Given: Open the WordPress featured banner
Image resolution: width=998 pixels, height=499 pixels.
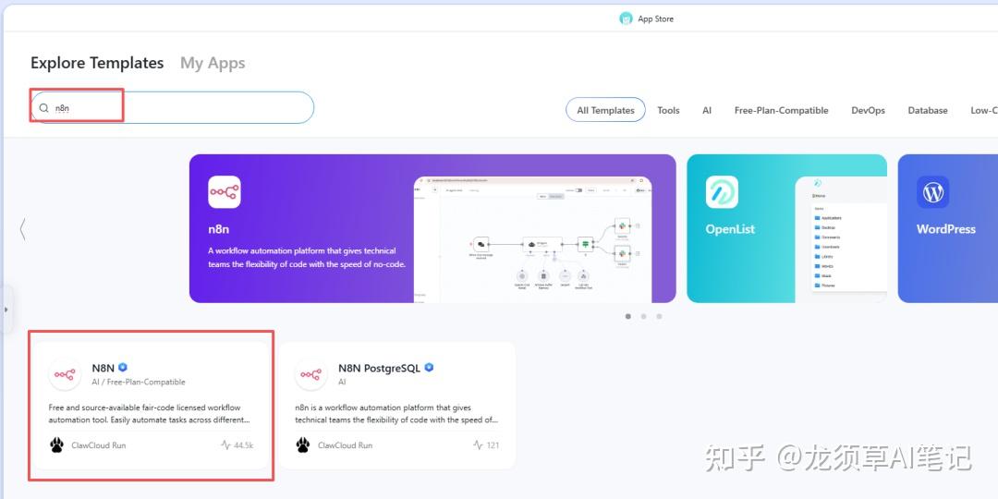Looking at the screenshot, I should point(948,228).
